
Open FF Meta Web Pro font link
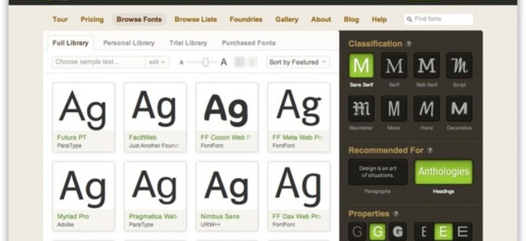[x=298, y=137]
